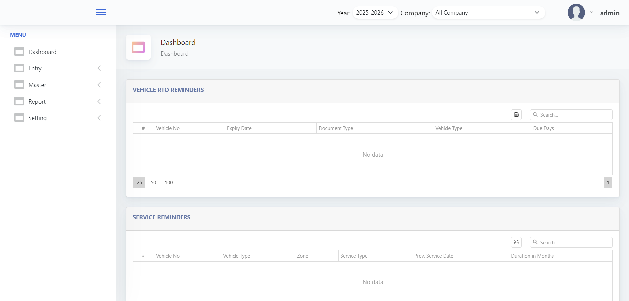Click the Dashboard page header icon
Viewport: 629px width, 301px height.
pos(138,47)
